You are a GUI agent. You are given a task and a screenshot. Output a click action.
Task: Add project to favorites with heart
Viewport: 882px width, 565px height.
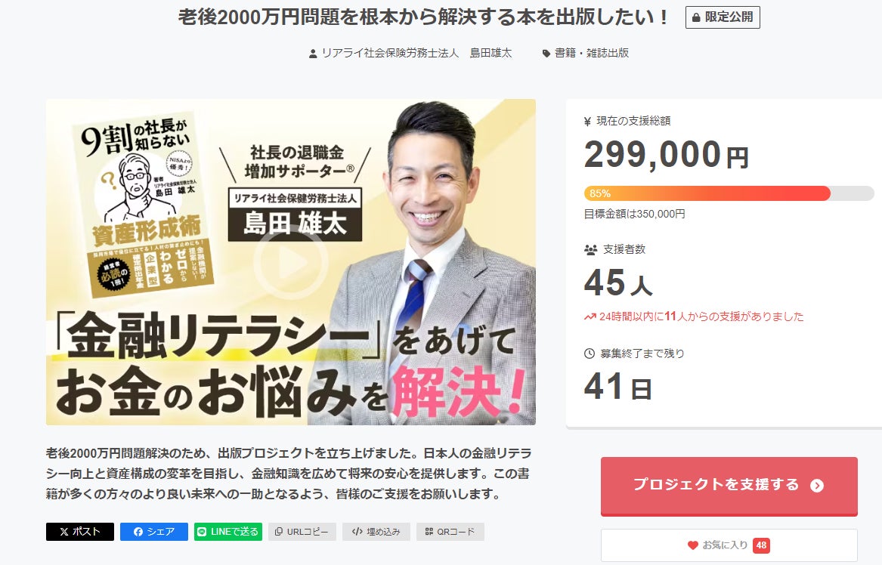729,545
